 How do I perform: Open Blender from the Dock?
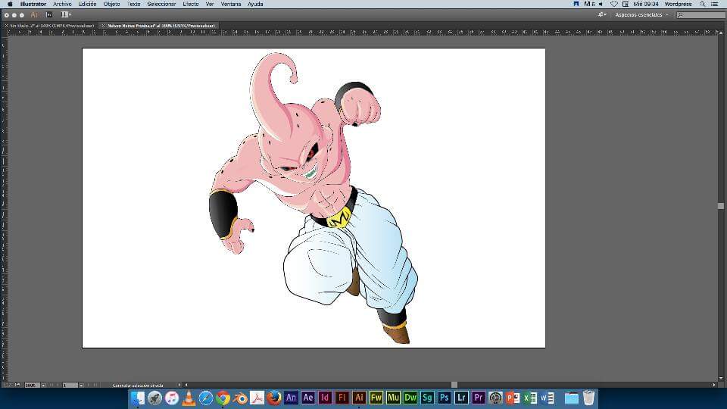240,398
